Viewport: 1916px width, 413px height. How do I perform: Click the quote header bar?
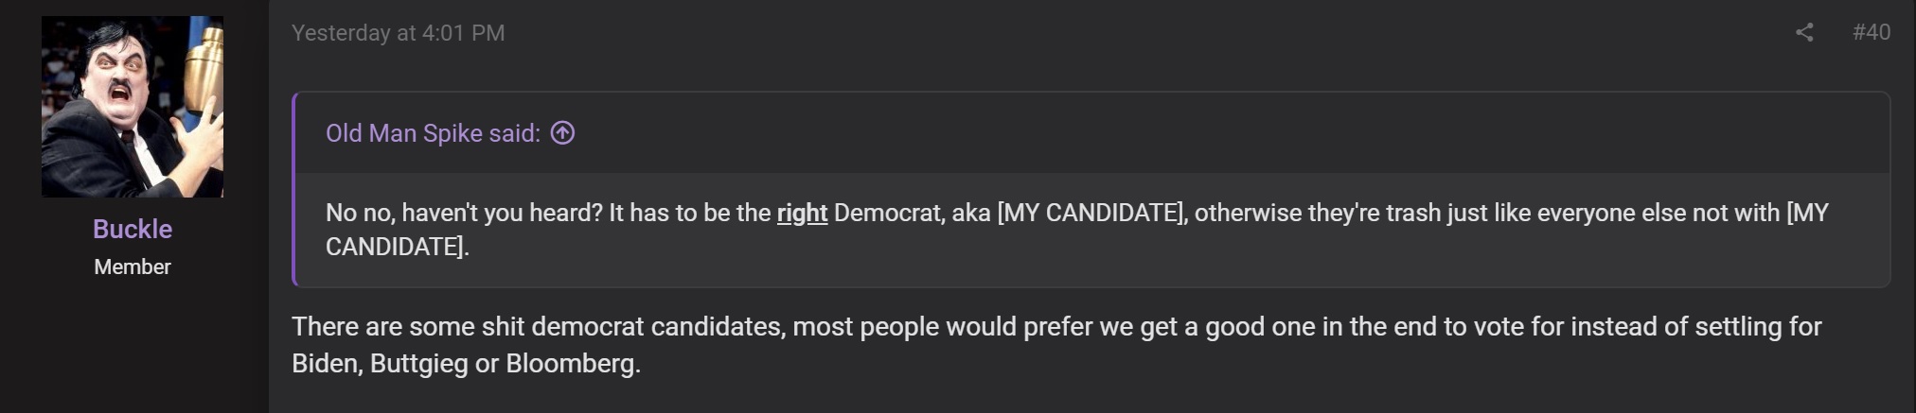click(1092, 133)
